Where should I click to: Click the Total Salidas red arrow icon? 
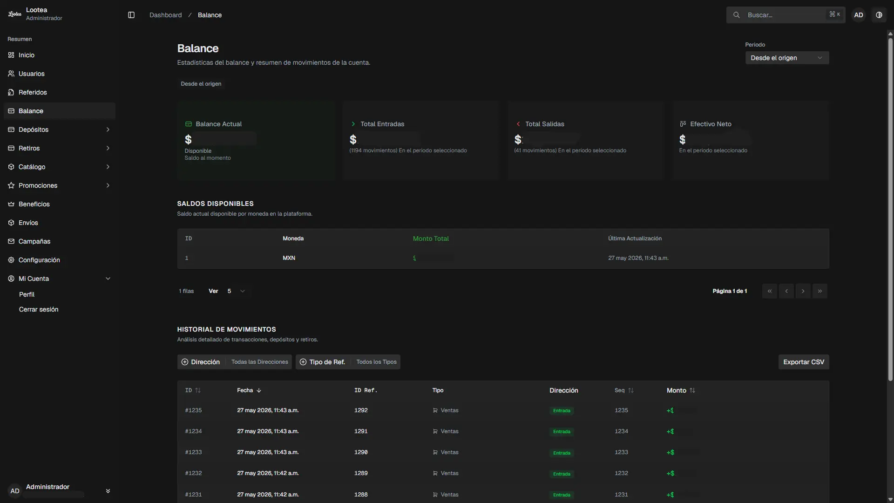(x=518, y=124)
